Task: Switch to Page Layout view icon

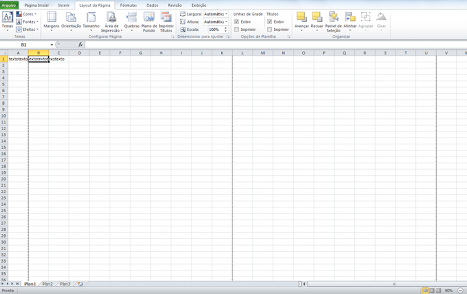Action: (432, 290)
